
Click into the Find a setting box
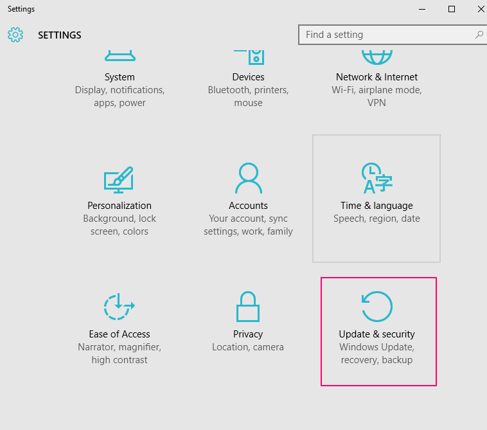click(393, 35)
